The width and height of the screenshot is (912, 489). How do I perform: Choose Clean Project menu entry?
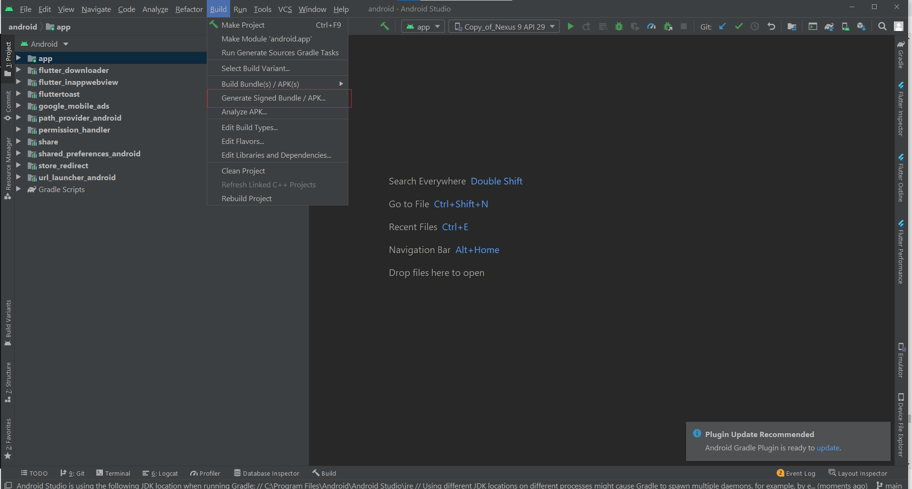coord(278,171)
